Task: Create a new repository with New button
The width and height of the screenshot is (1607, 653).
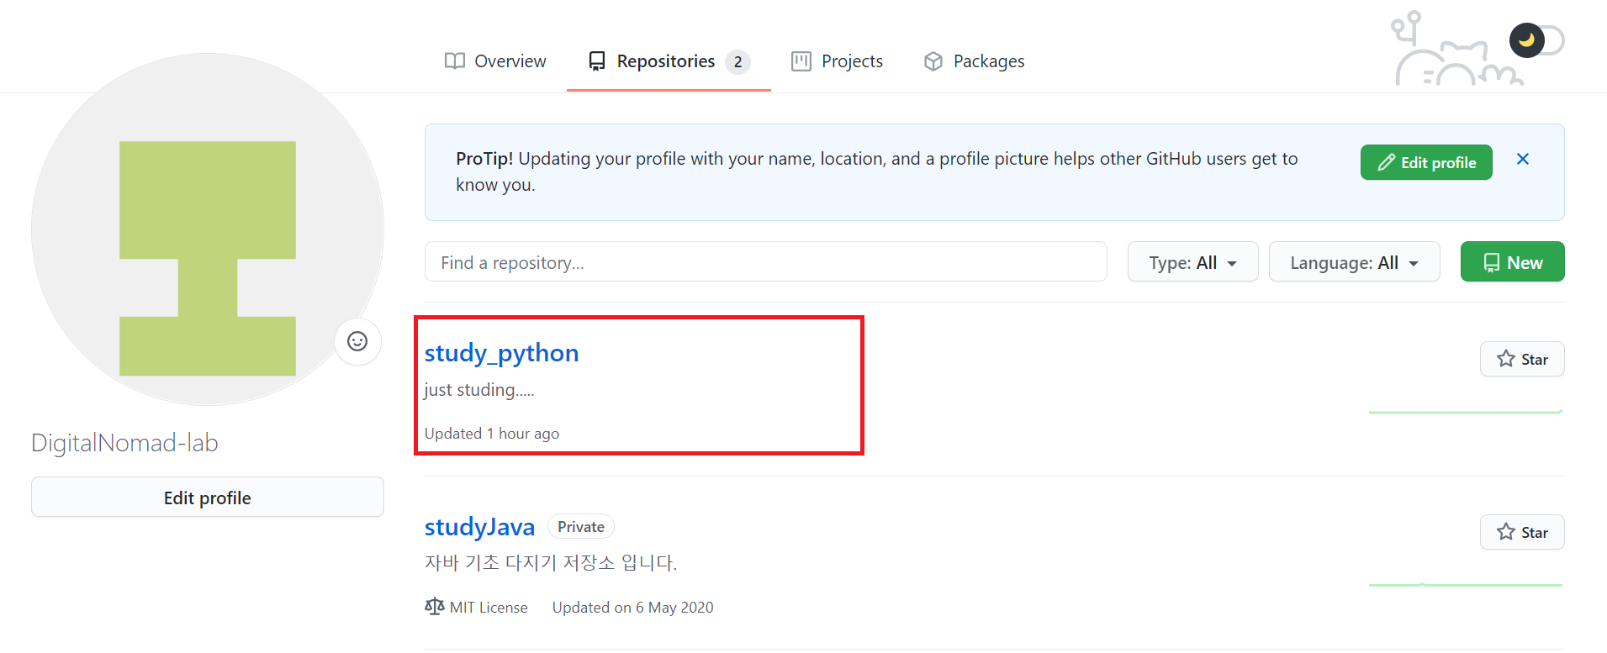Action: click(1511, 262)
